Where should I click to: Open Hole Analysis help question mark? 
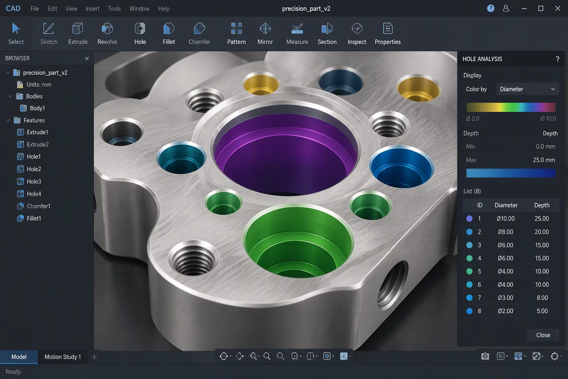click(x=558, y=59)
